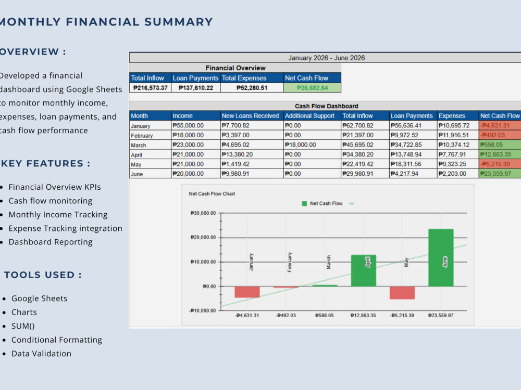Image resolution: width=521 pixels, height=390 pixels.
Task: Click chart bottom label ₱12,863.35
Action: point(363,316)
